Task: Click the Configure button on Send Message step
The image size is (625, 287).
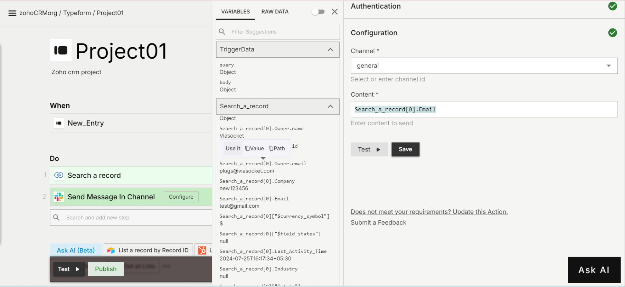Action: point(181,197)
